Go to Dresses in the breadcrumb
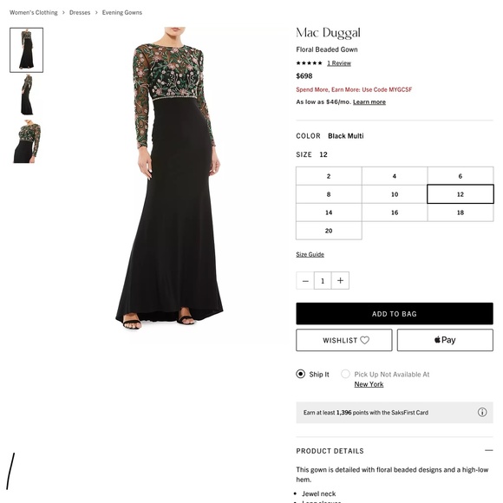This screenshot has height=503, width=503. coord(80,12)
